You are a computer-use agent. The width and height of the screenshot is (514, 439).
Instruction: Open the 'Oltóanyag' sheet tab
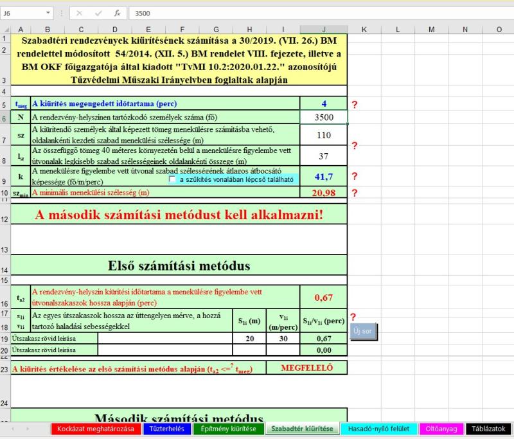click(441, 429)
